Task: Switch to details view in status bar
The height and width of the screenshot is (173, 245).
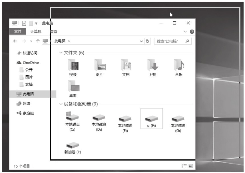Action: [x=183, y=166]
